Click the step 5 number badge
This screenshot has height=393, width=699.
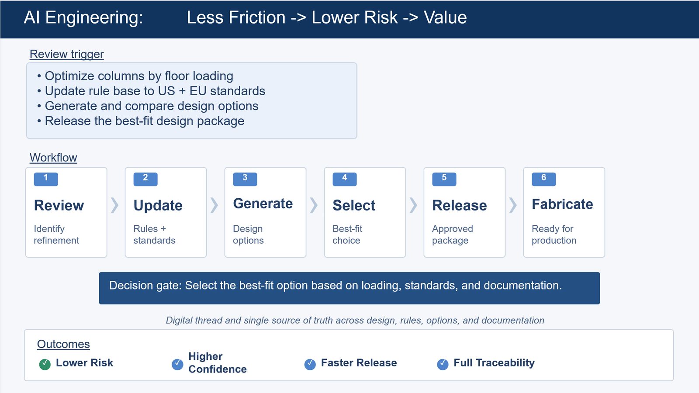[444, 179]
